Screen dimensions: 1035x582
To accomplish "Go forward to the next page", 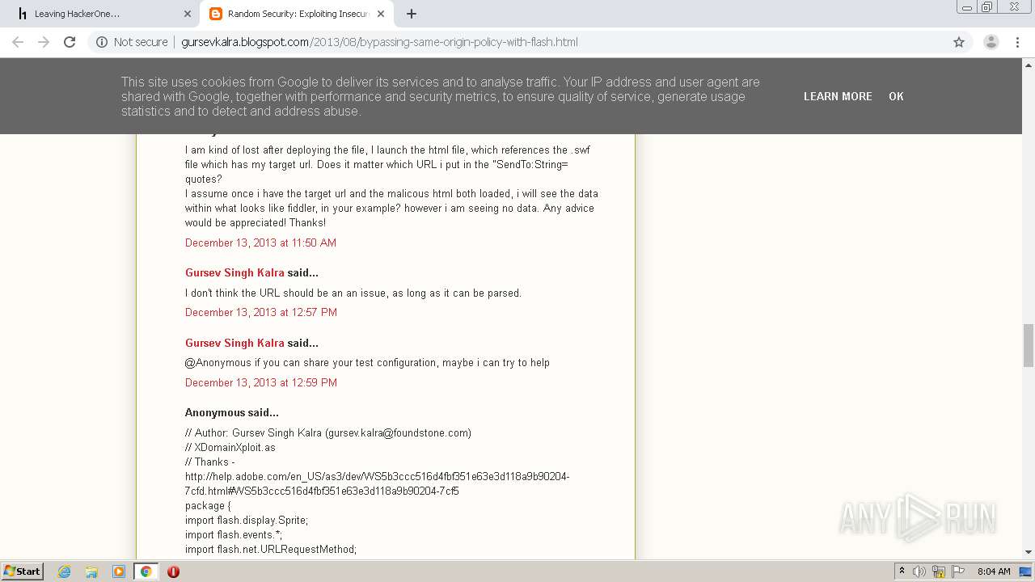I will [44, 42].
